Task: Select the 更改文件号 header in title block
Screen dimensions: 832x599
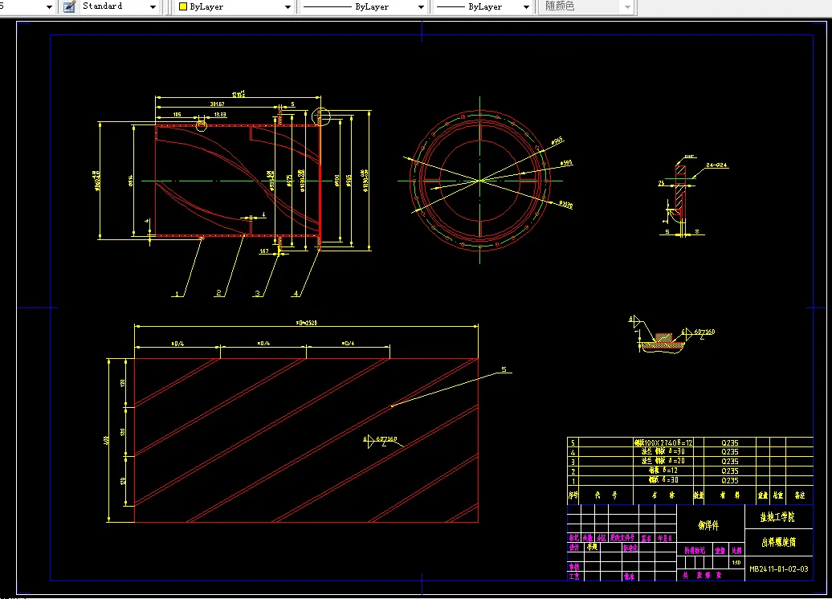Action: click(x=622, y=538)
